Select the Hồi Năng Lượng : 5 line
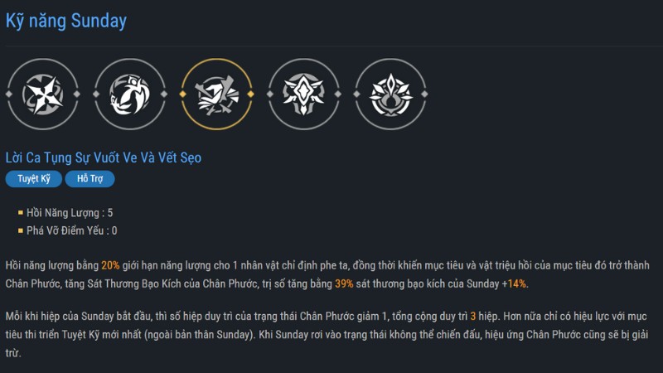This screenshot has width=663, height=373. click(70, 213)
